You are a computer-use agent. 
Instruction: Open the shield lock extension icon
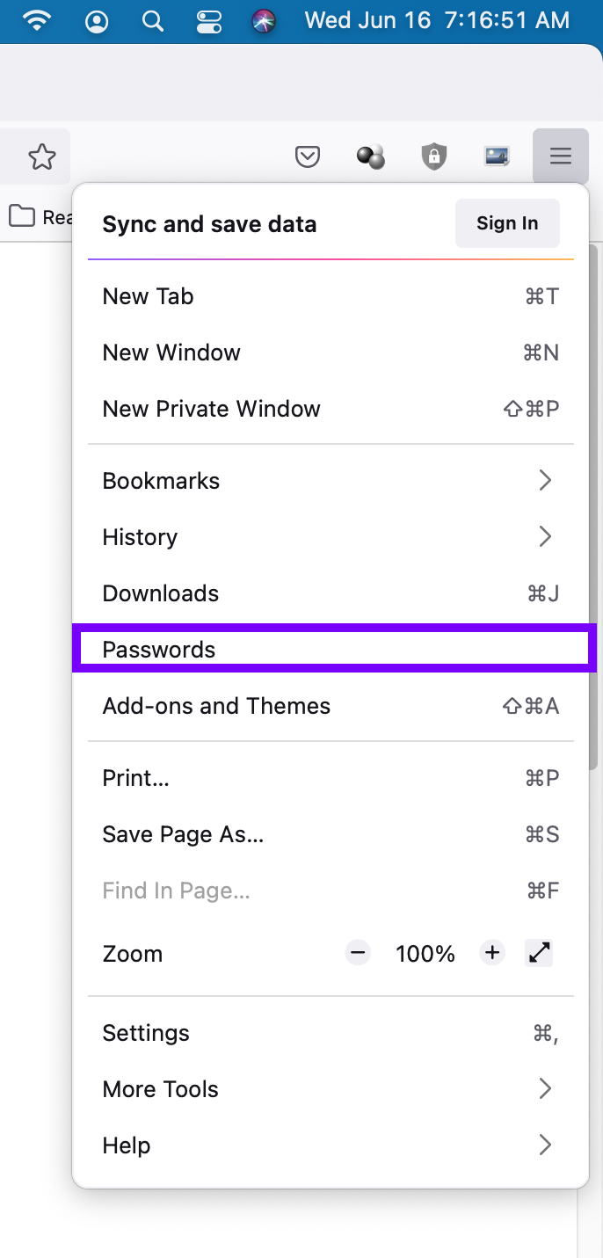[433, 157]
